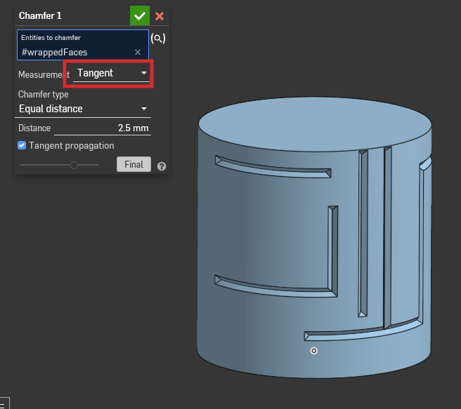Click the Final button
461x409 pixels.
click(x=134, y=164)
